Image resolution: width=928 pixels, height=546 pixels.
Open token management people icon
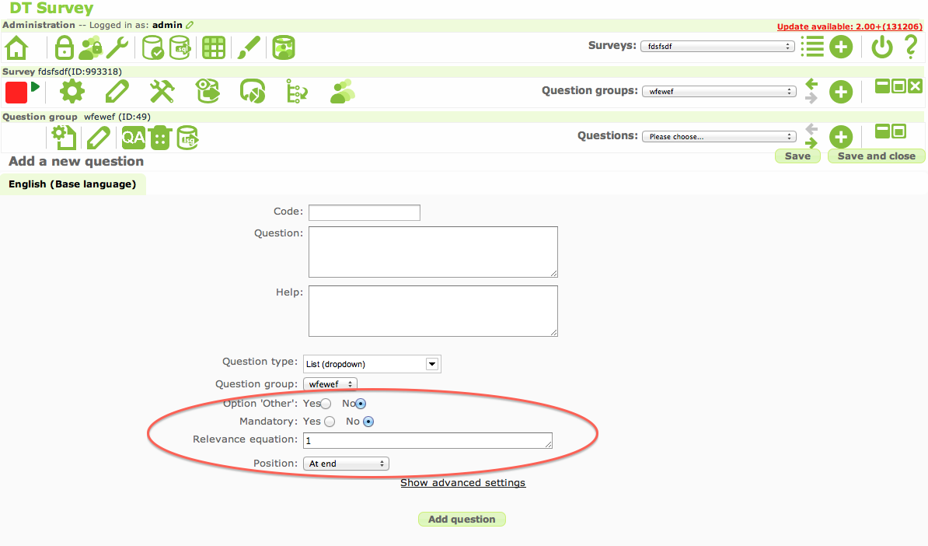click(342, 92)
